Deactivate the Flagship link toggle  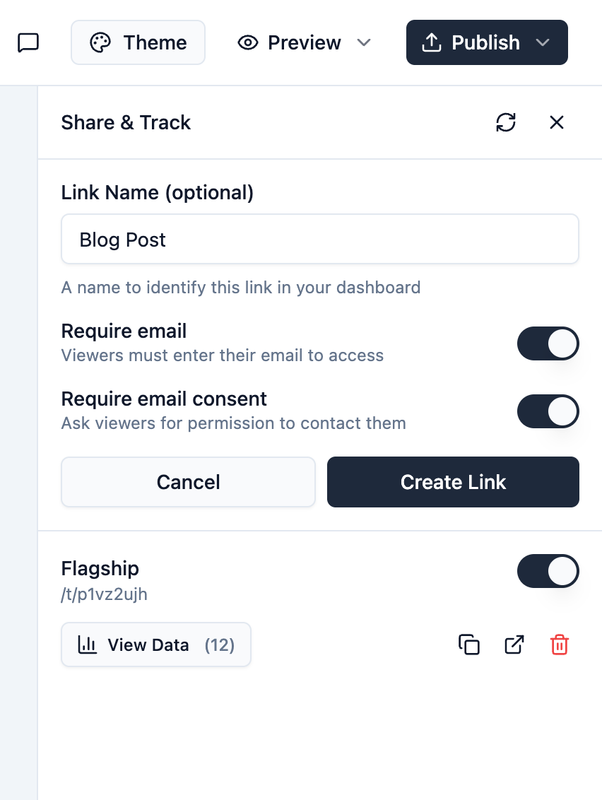click(548, 571)
